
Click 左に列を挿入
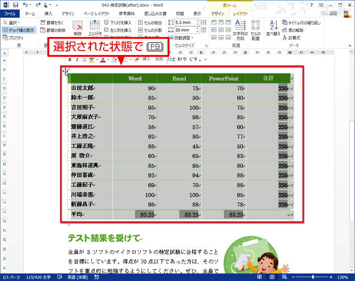118,30
